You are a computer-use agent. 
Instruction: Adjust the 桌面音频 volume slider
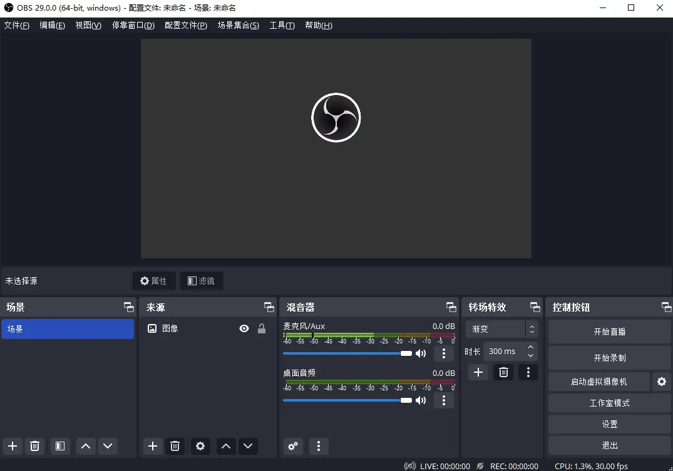[347, 400]
